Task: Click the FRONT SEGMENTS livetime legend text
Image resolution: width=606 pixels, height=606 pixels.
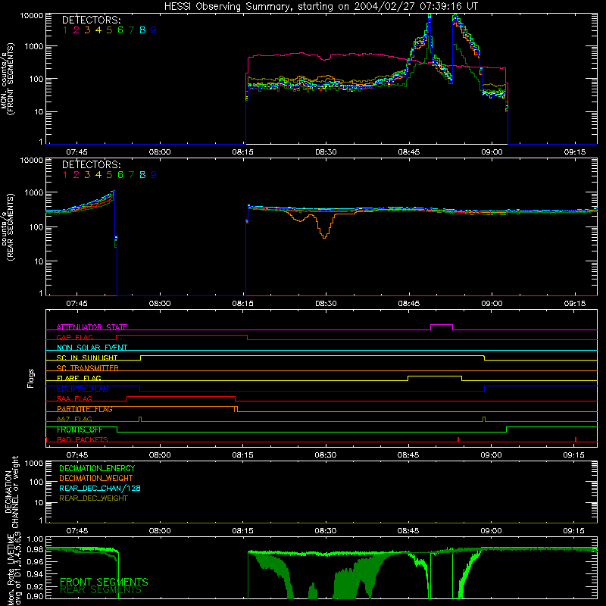Action: 104,582
